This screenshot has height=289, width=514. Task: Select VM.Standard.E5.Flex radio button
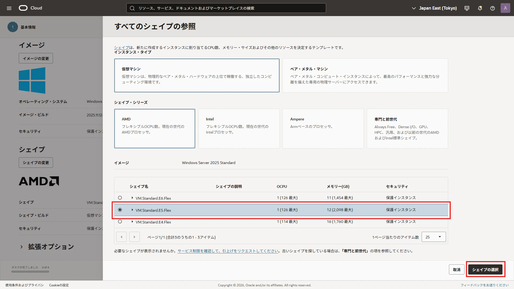tap(120, 210)
